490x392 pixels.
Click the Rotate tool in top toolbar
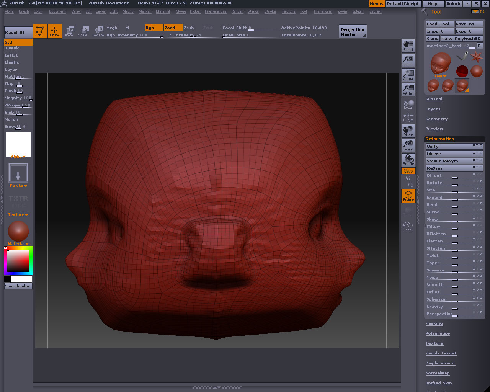pos(98,31)
